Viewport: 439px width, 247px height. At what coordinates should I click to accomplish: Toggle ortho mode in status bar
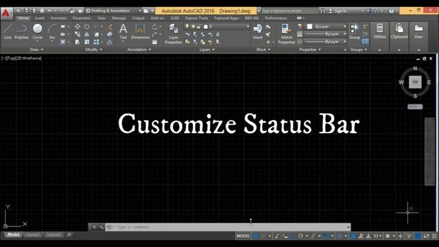click(293, 236)
